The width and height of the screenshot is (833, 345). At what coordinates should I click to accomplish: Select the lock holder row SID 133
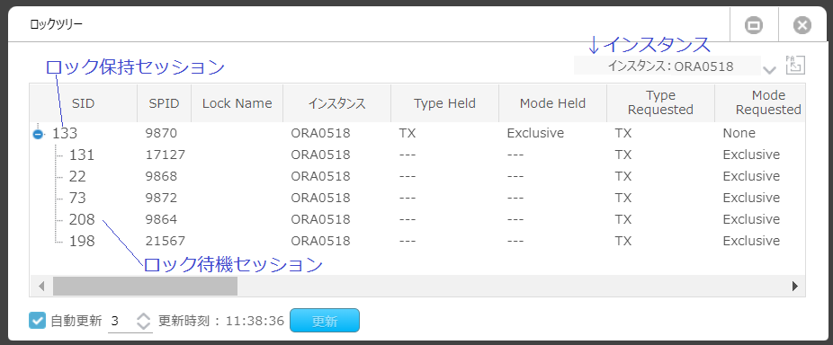[x=417, y=133]
